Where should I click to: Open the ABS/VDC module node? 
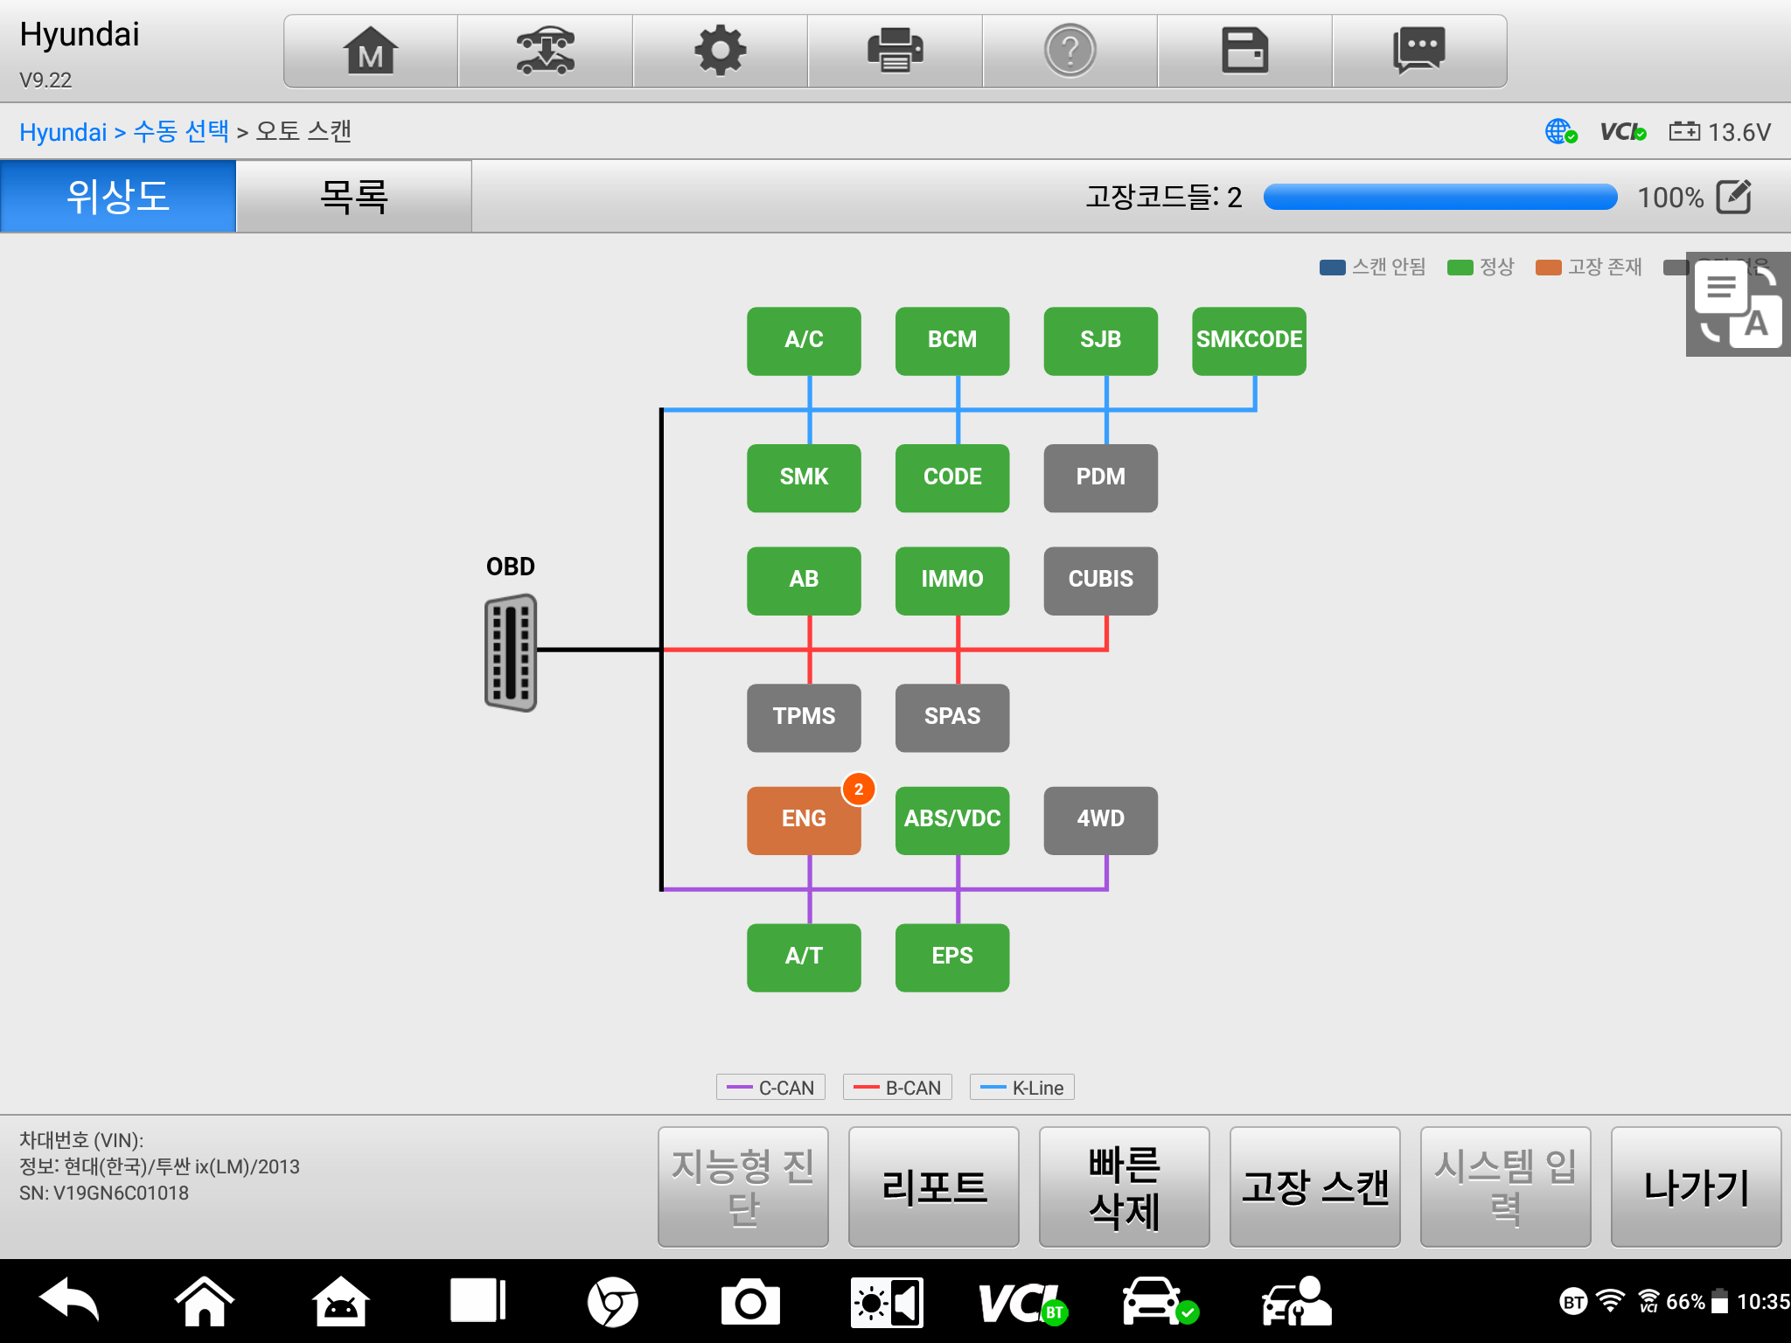(x=952, y=819)
